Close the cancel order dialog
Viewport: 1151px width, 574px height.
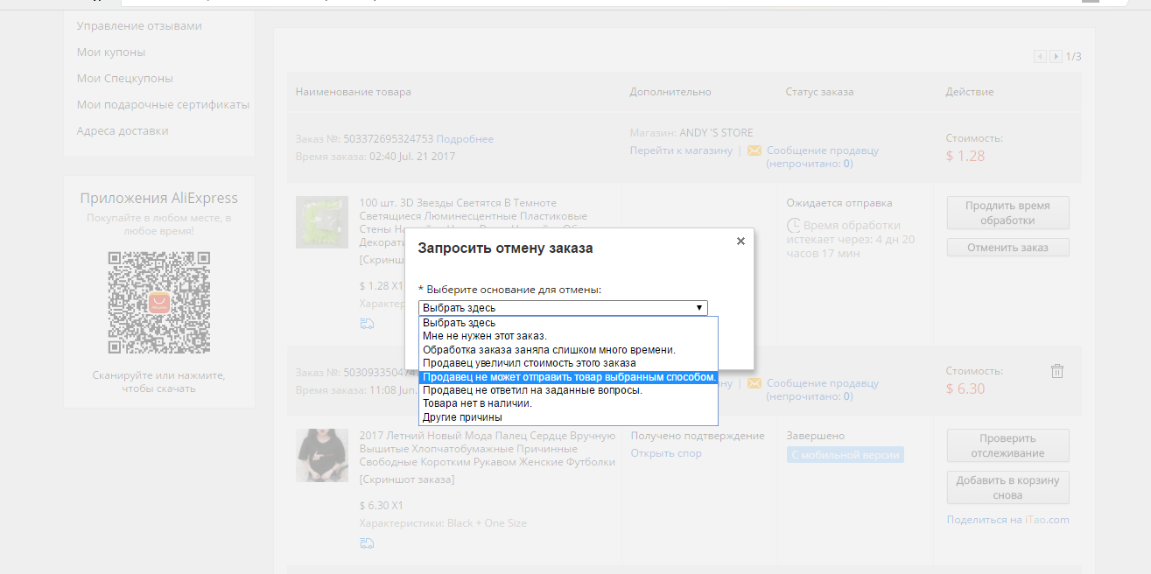coord(740,241)
